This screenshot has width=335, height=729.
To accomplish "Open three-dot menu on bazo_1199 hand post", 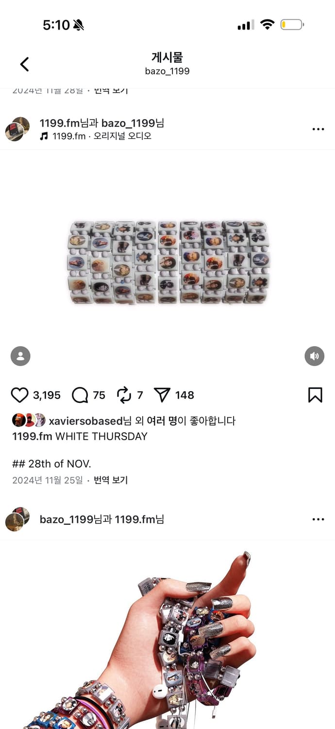I will (x=318, y=520).
